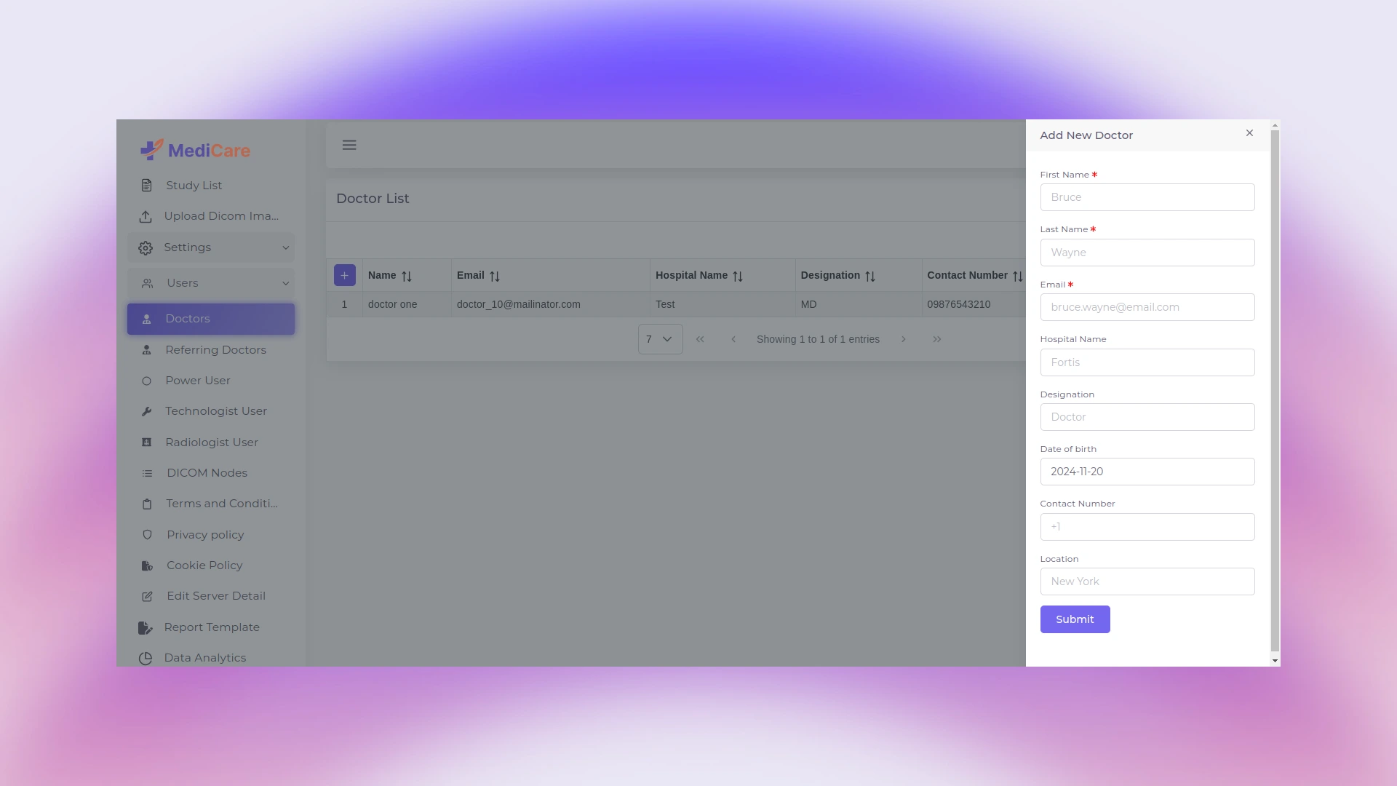Expand the Settings menu chevron
This screenshot has width=1397, height=786.
point(285,247)
